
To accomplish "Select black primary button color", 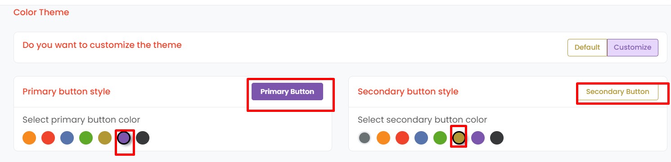I will coord(143,138).
